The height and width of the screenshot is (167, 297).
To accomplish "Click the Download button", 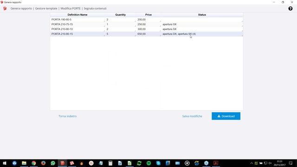I will 226,116.
